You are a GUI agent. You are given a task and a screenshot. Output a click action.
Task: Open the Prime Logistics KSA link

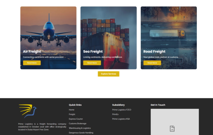[x=121, y=119]
